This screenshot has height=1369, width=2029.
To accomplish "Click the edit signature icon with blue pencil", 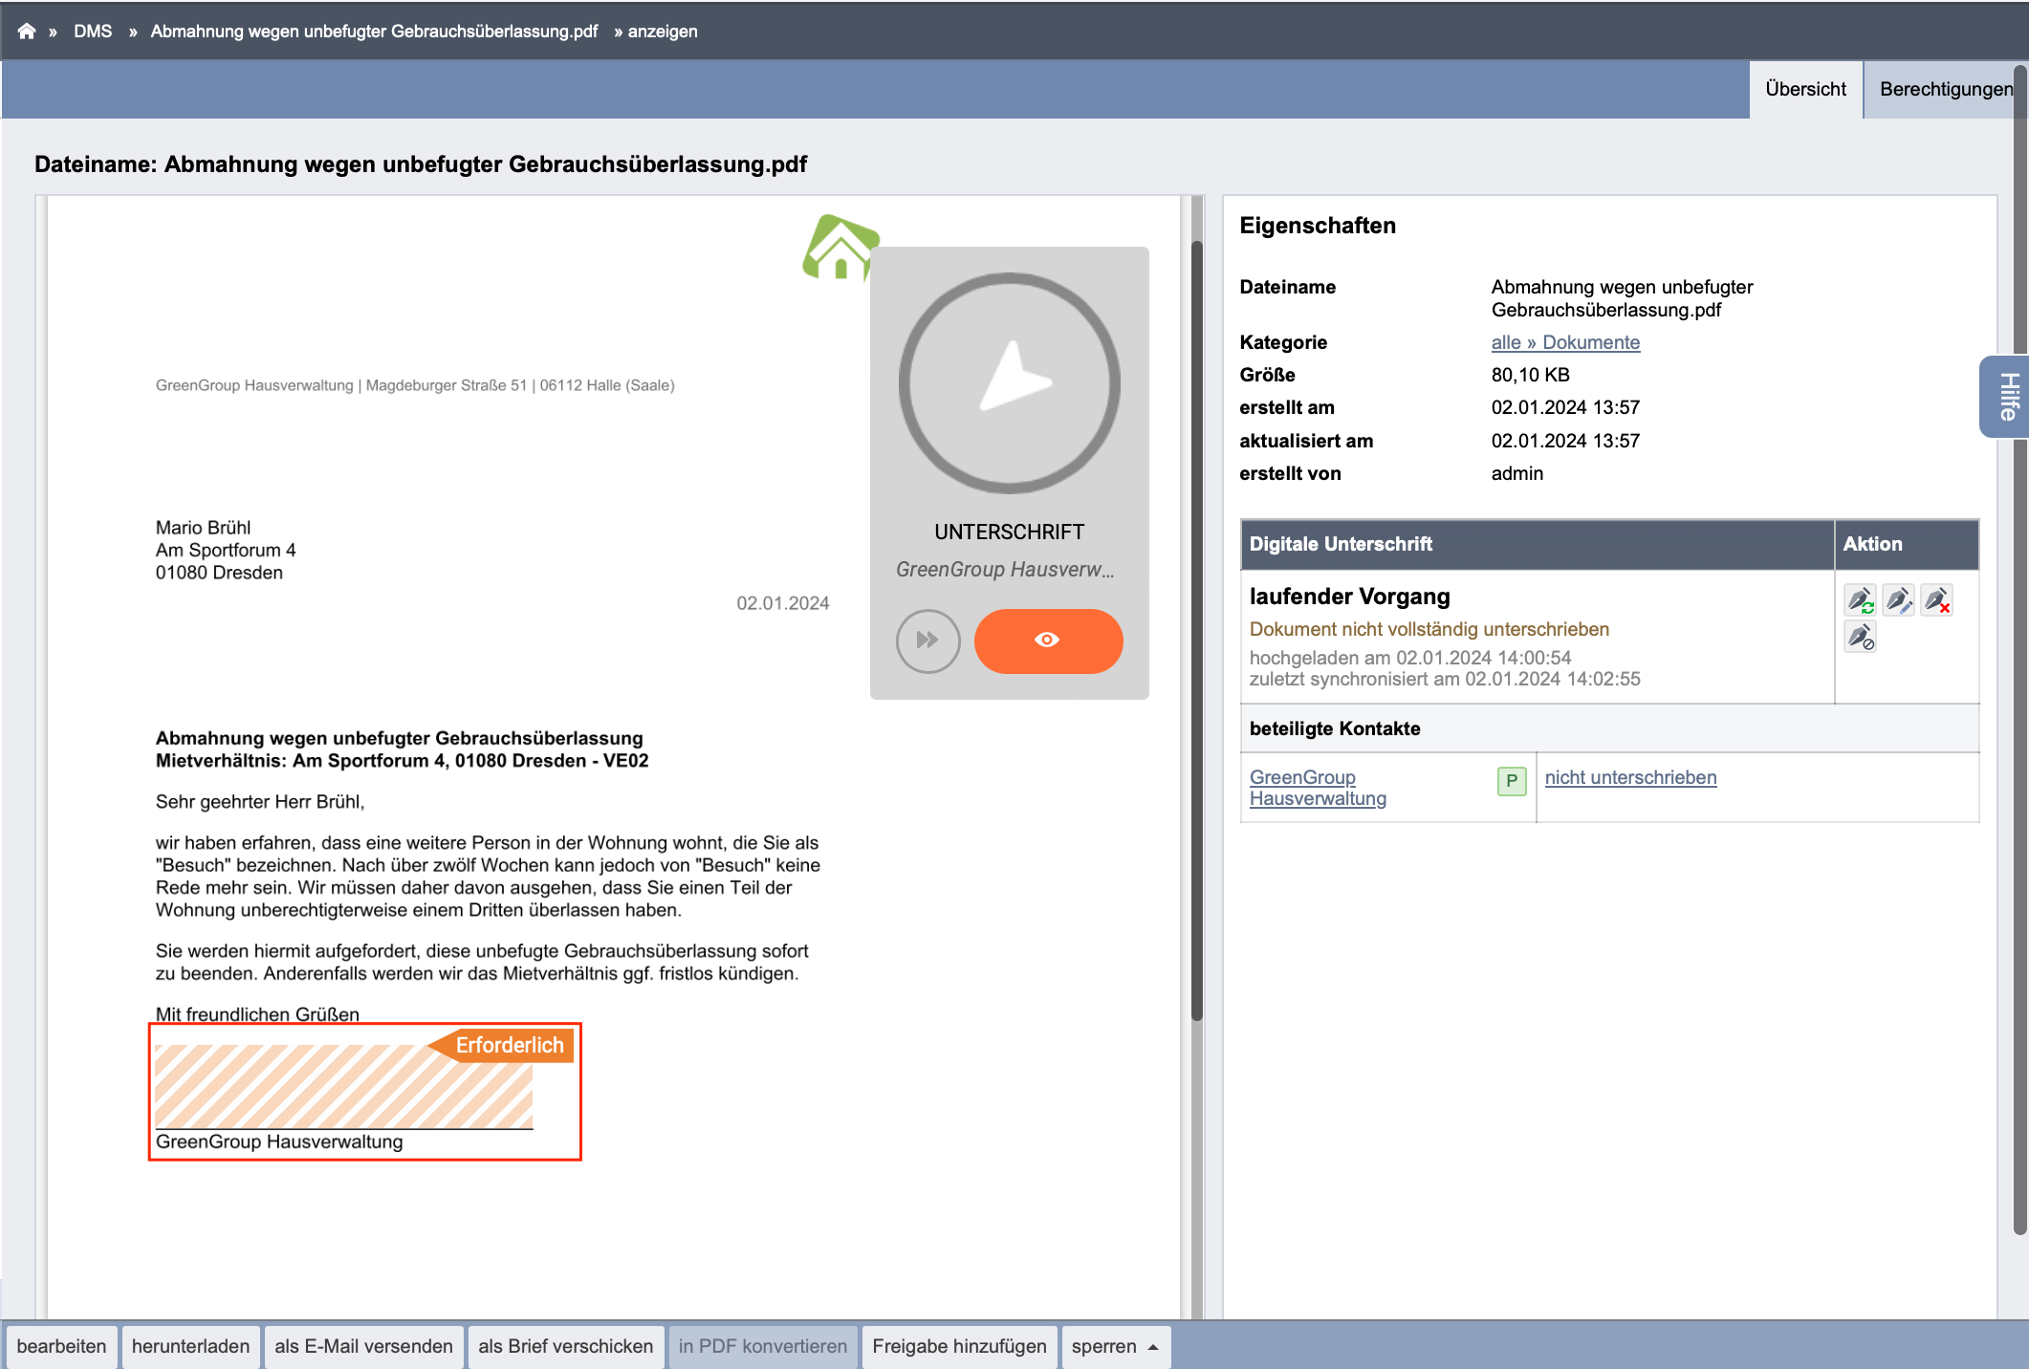I will 1898,600.
